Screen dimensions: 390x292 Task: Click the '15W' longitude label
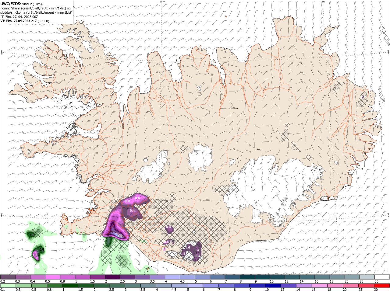(x=323, y=2)
